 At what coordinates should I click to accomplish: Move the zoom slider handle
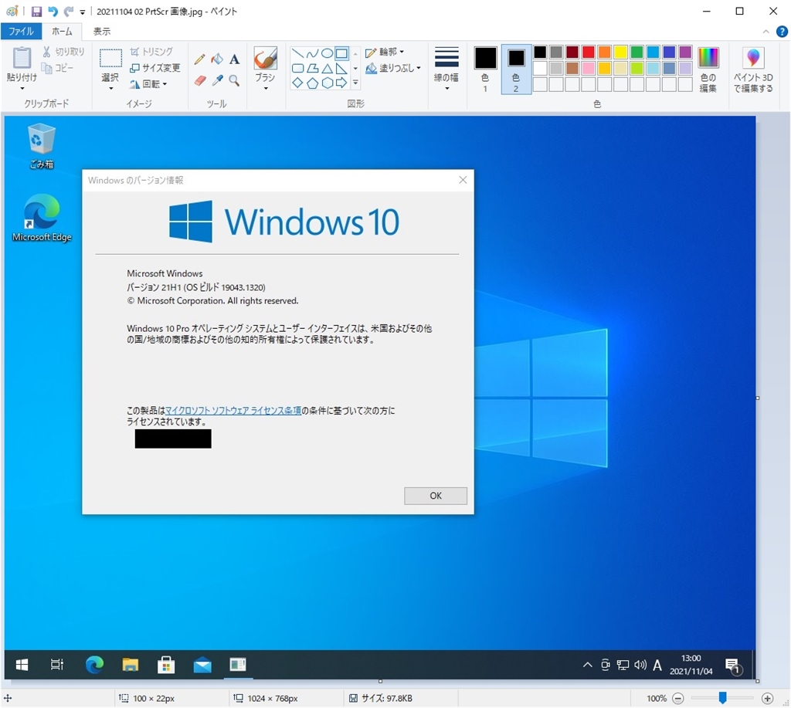pos(722,697)
